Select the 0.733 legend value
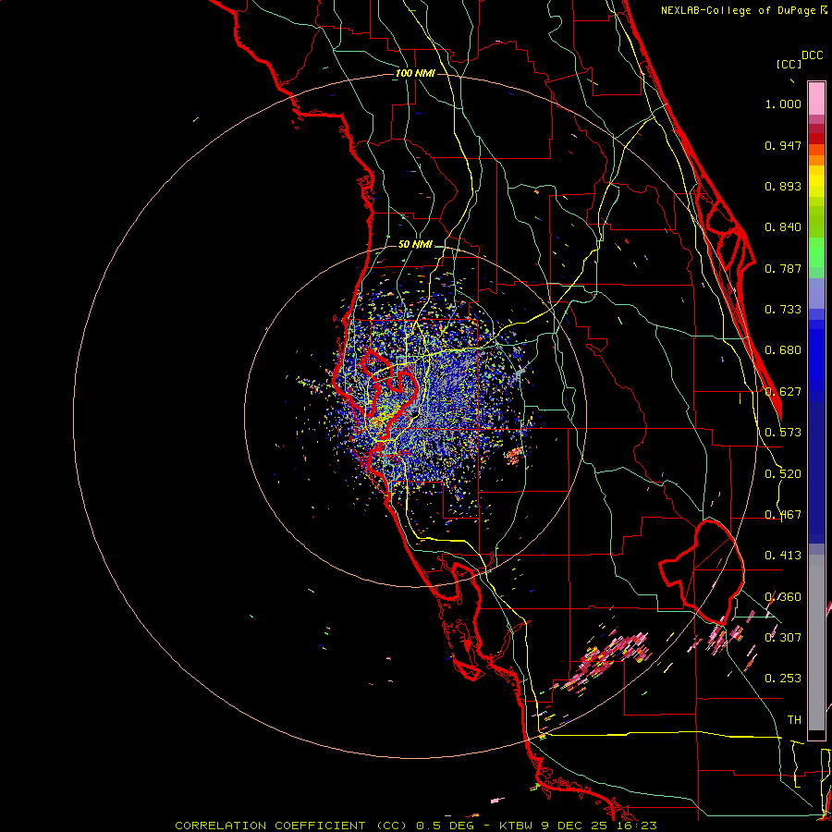Screen dimensions: 832x832 point(783,310)
